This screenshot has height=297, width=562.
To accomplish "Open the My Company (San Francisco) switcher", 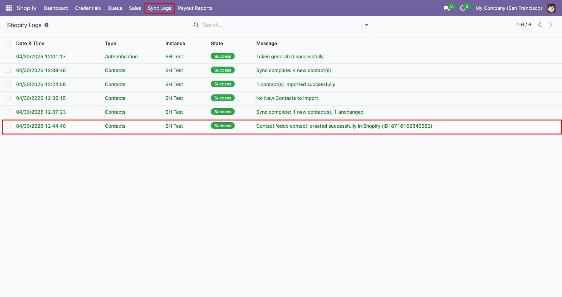I will (509, 8).
